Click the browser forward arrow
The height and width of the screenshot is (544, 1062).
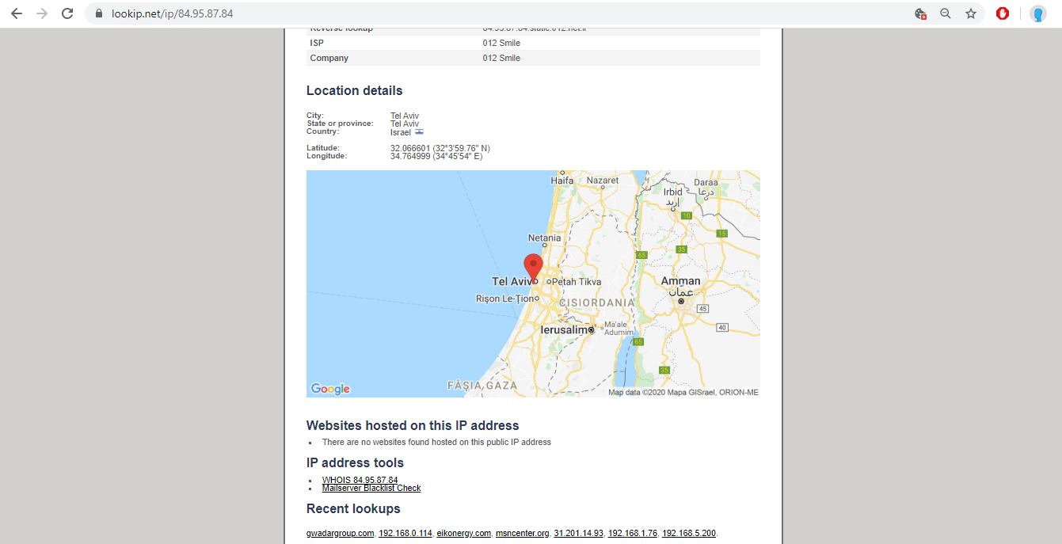click(42, 13)
